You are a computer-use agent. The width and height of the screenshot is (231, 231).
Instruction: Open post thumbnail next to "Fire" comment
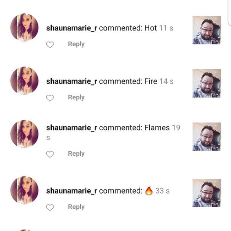(x=207, y=83)
